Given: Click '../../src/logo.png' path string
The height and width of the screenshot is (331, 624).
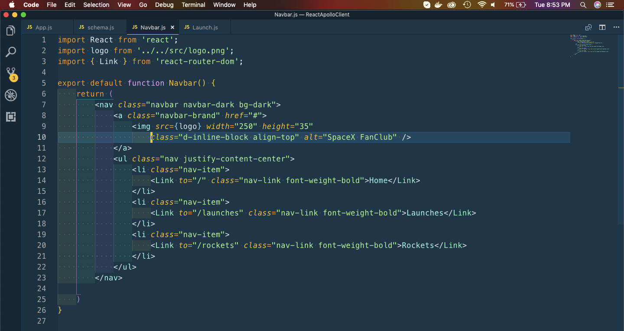Looking at the screenshot, I should (183, 51).
